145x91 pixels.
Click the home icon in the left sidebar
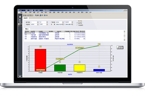(20, 17)
